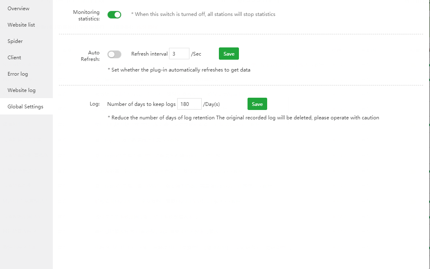Click the "Refresh interval" text label
This screenshot has height=269, width=430.
[x=149, y=54]
